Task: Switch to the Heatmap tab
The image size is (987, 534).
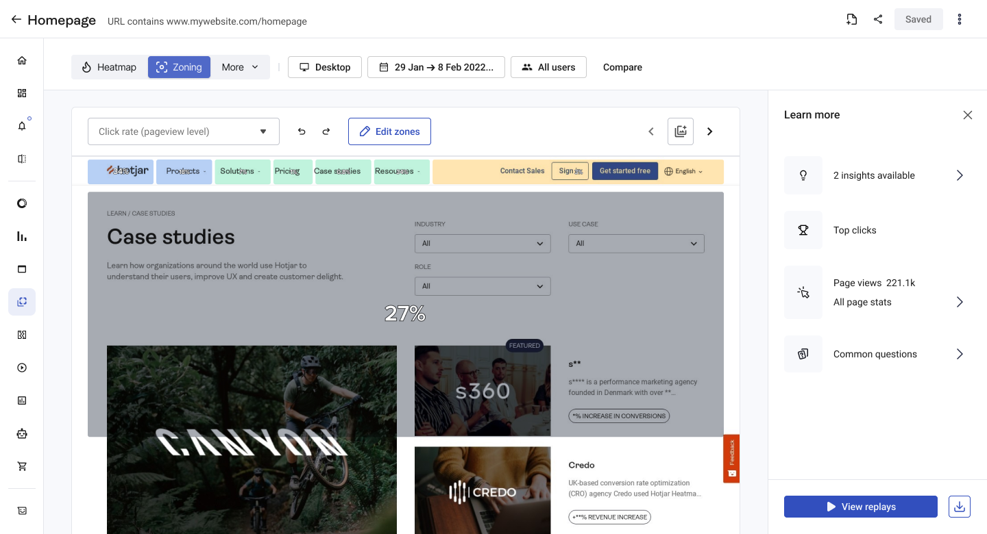Action: 109,67
